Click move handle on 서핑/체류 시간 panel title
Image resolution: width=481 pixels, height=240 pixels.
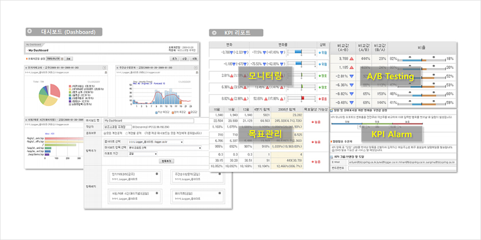click(26, 120)
